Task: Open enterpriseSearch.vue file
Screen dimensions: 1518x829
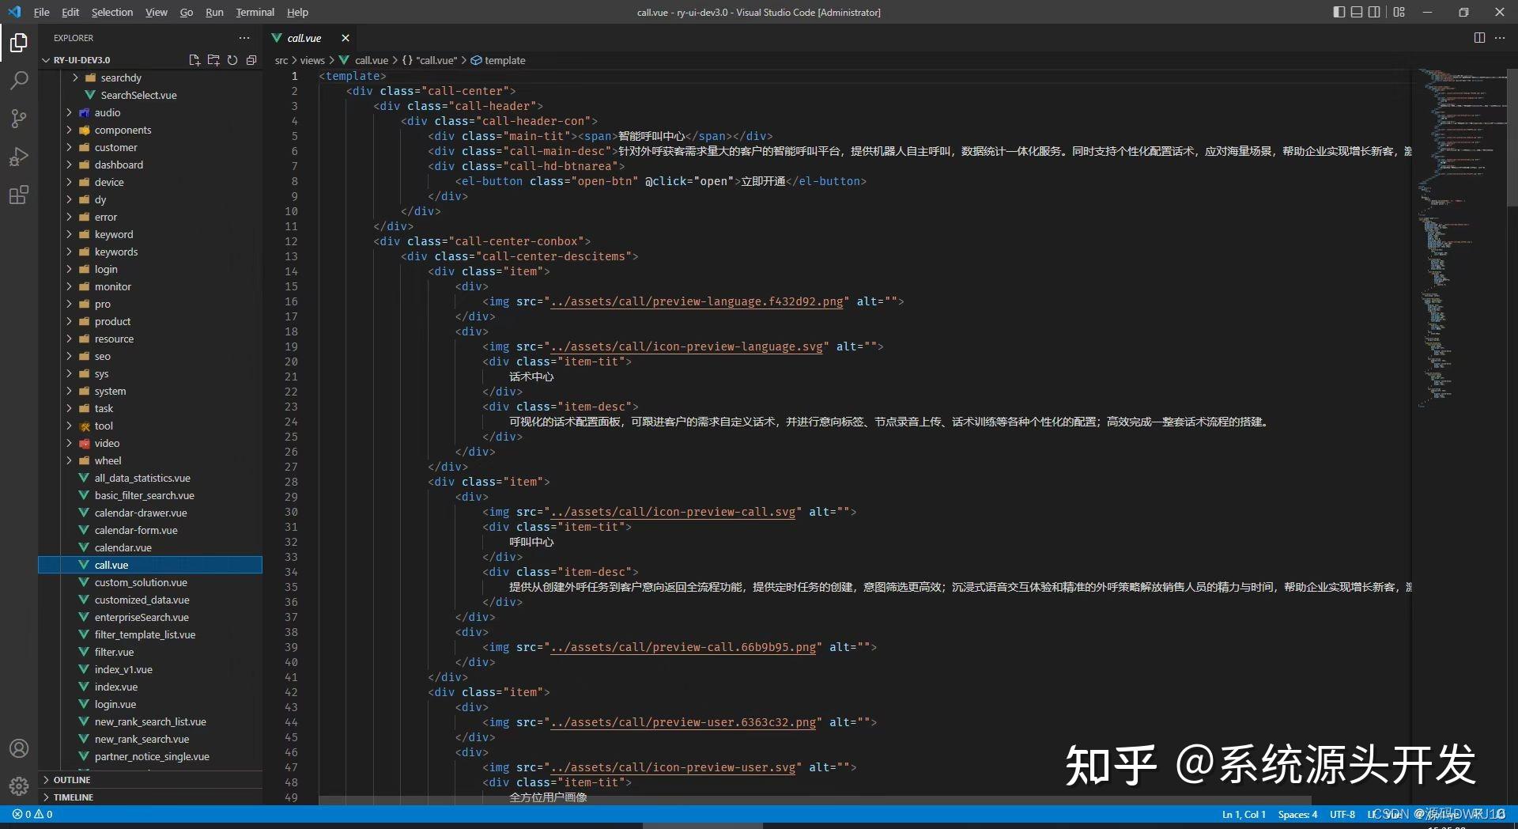Action: click(142, 617)
